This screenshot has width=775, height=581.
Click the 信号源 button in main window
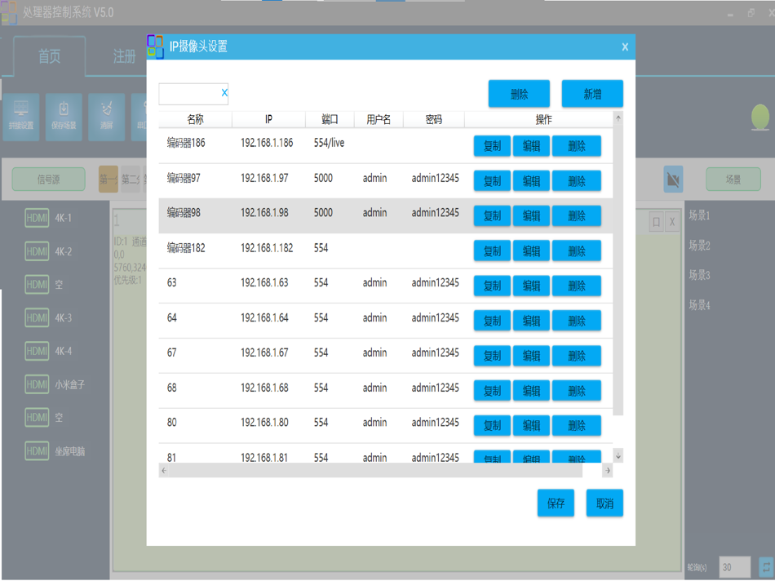(x=48, y=179)
